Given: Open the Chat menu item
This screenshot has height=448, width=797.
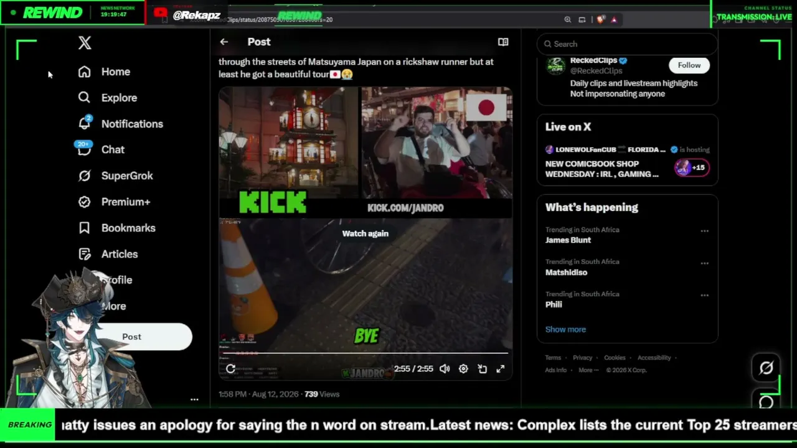Looking at the screenshot, I should click(x=113, y=149).
